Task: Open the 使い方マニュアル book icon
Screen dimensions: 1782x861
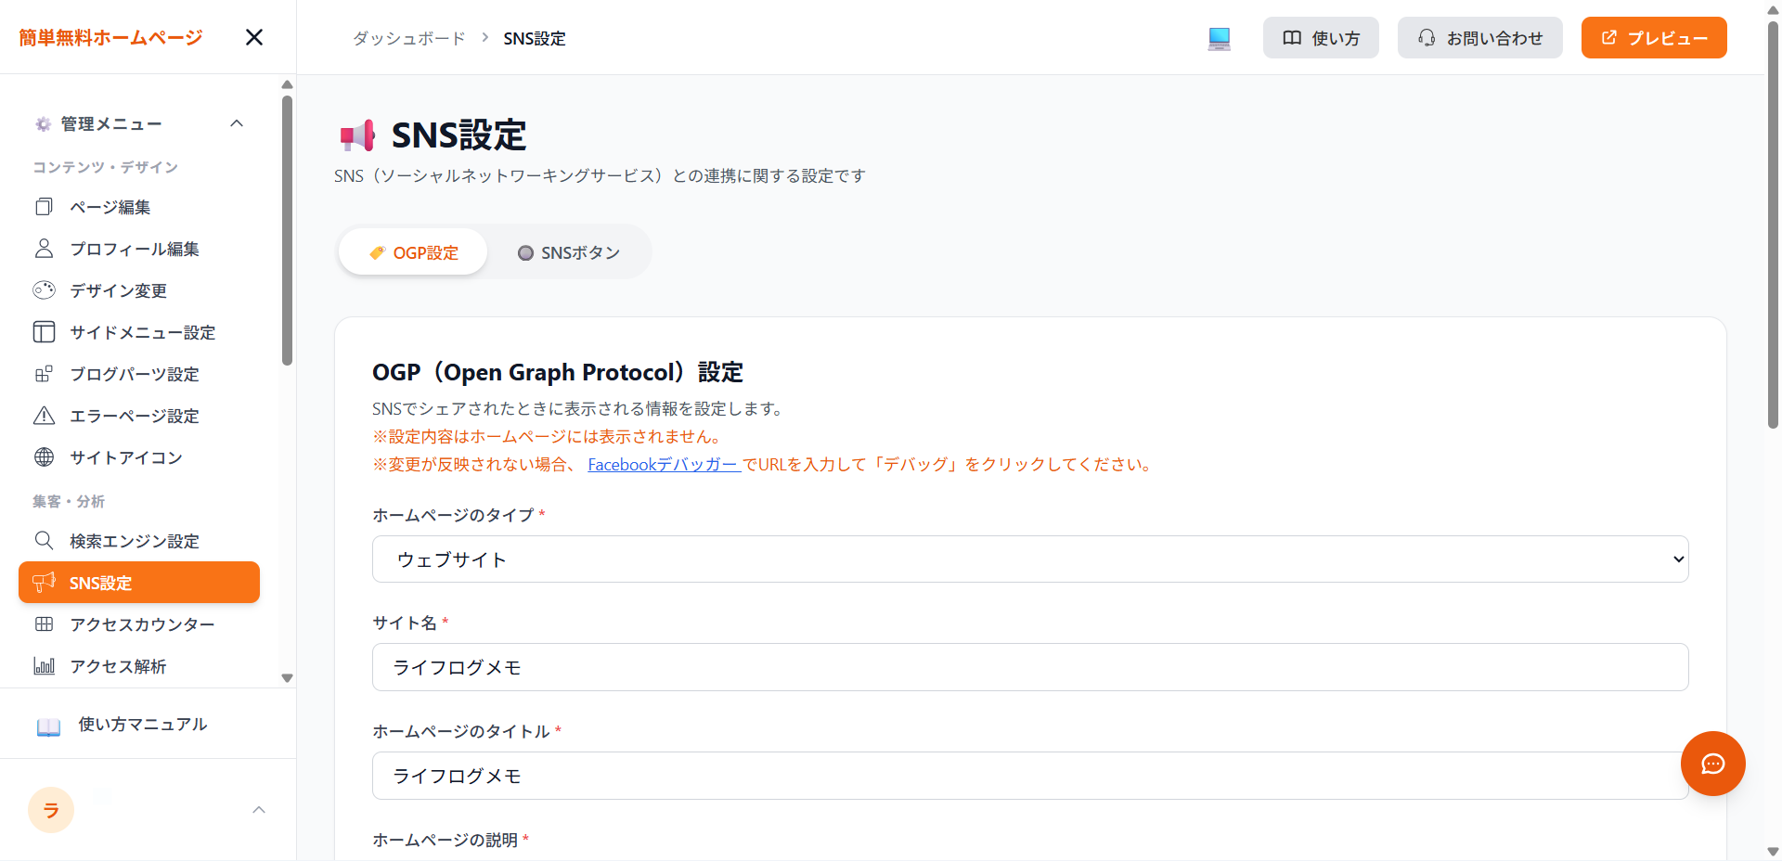Action: [x=48, y=726]
